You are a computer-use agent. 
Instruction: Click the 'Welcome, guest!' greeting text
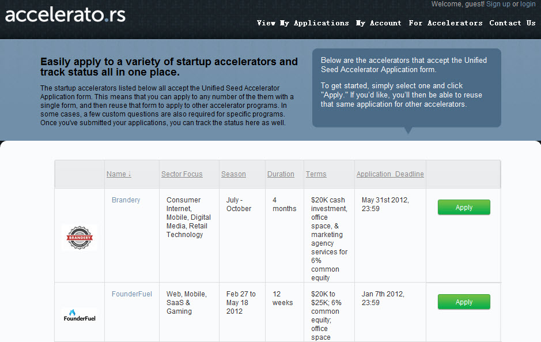pos(458,4)
